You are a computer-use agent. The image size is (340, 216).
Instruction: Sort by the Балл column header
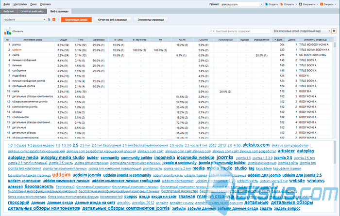[x=279, y=40]
